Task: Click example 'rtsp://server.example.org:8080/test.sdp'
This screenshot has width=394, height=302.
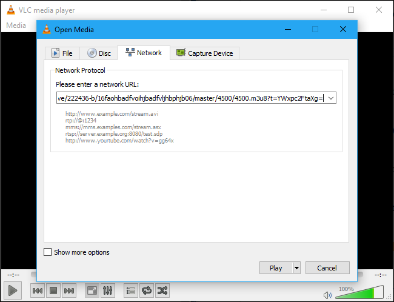Action: pyautogui.click(x=114, y=134)
